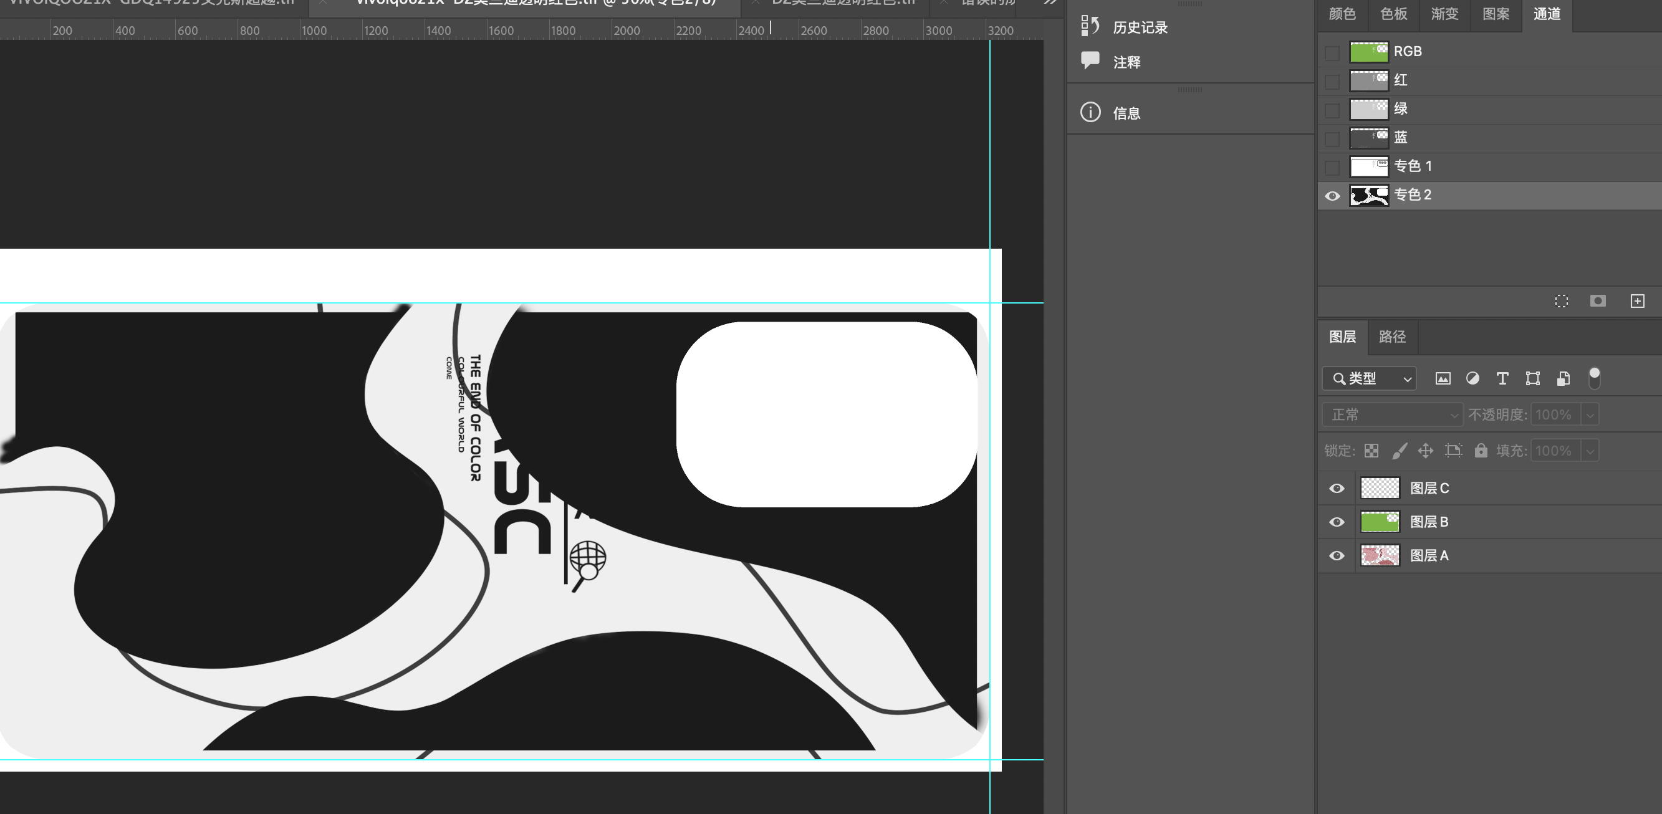Filter layers by type text icon
Viewport: 1662px width, 814px height.
tap(1502, 378)
